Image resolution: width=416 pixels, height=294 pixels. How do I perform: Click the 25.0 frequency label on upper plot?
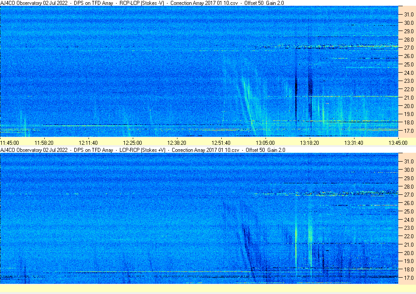coord(408,65)
